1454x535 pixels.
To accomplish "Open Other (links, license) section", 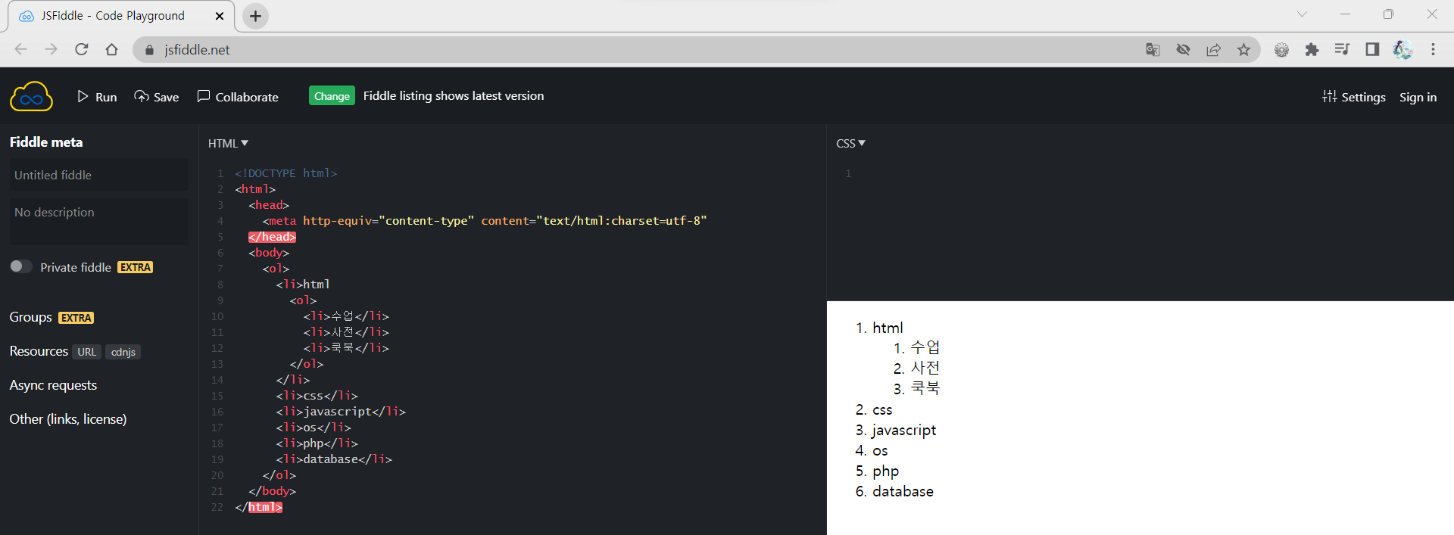I will point(68,419).
